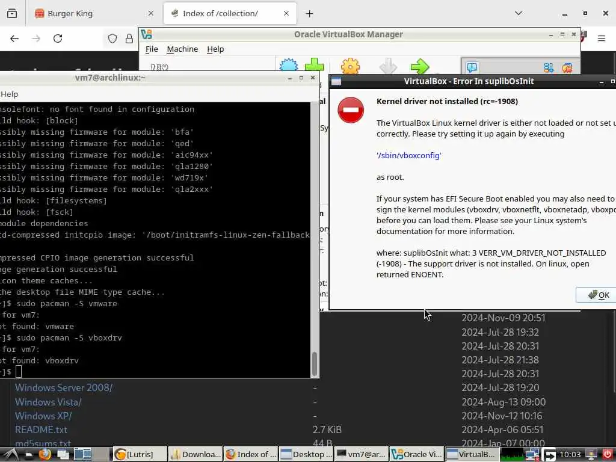Open the md5sums.txt link
Image resolution: width=616 pixels, height=462 pixels.
pyautogui.click(x=43, y=443)
